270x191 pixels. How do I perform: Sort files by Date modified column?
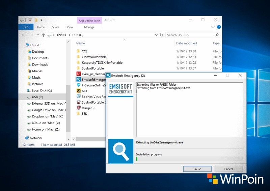coord(187,43)
